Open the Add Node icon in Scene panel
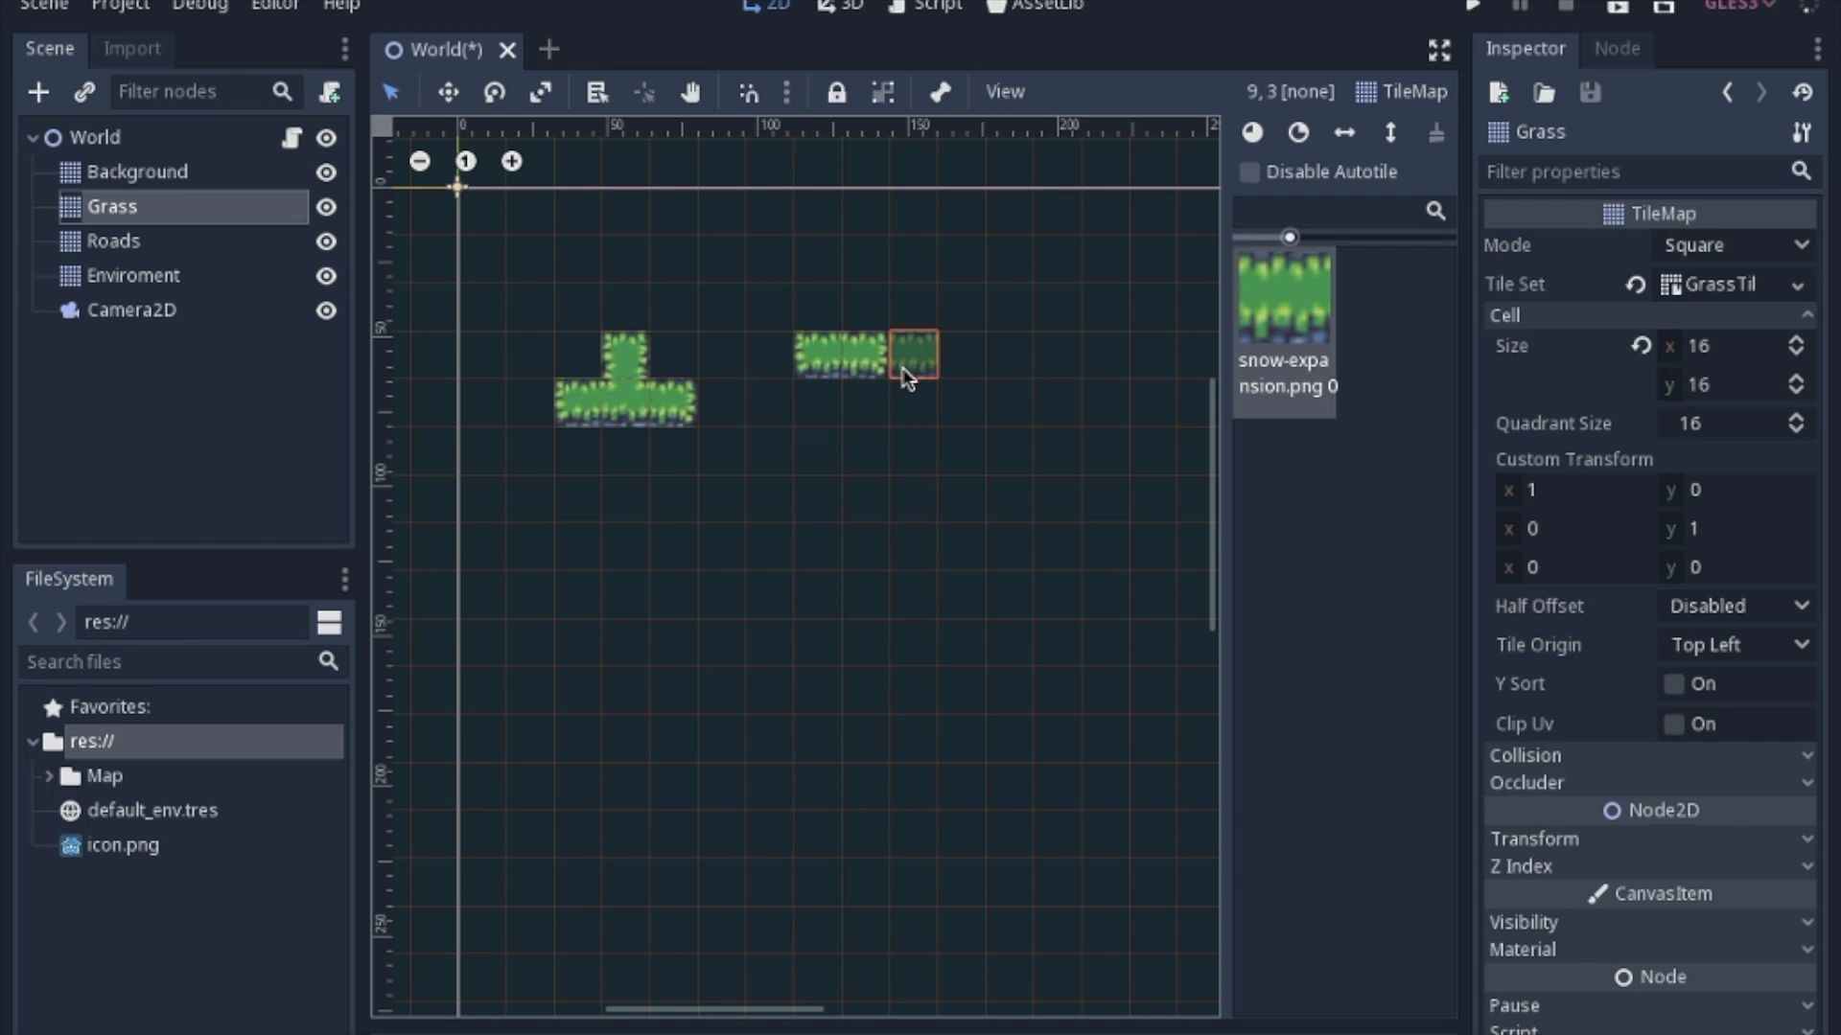The image size is (1841, 1035). (38, 92)
